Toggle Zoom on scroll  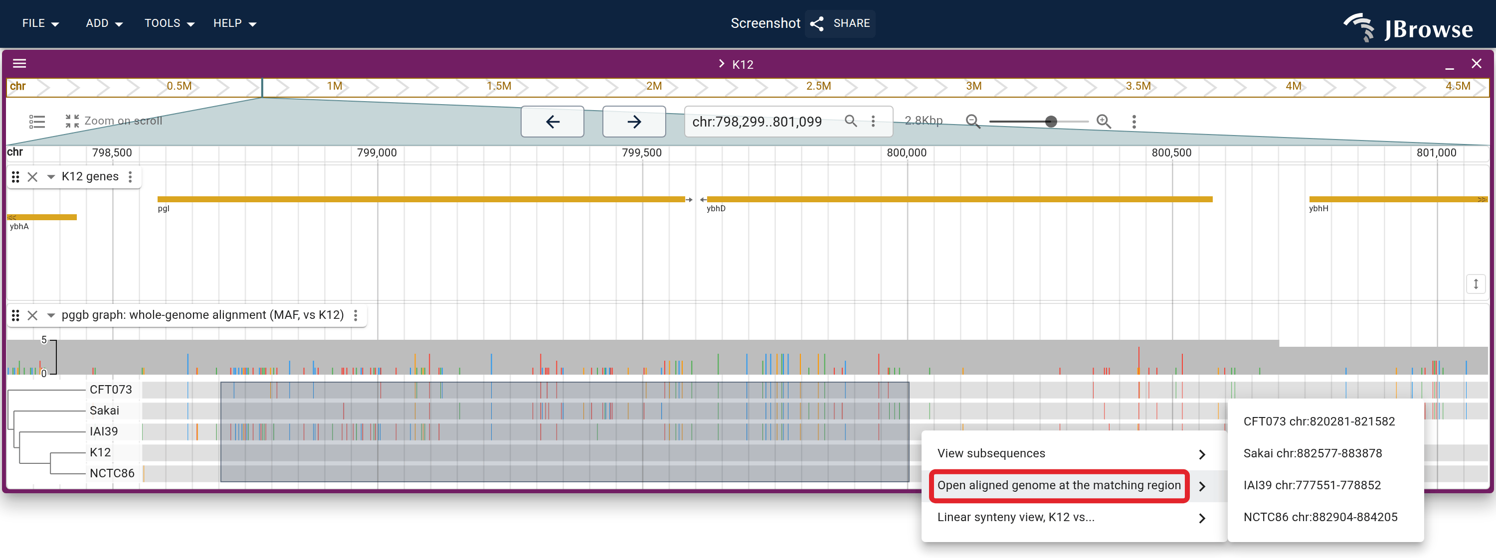pos(114,121)
